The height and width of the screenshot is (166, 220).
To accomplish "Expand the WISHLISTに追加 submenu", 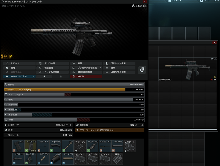I will [x=34, y=76].
